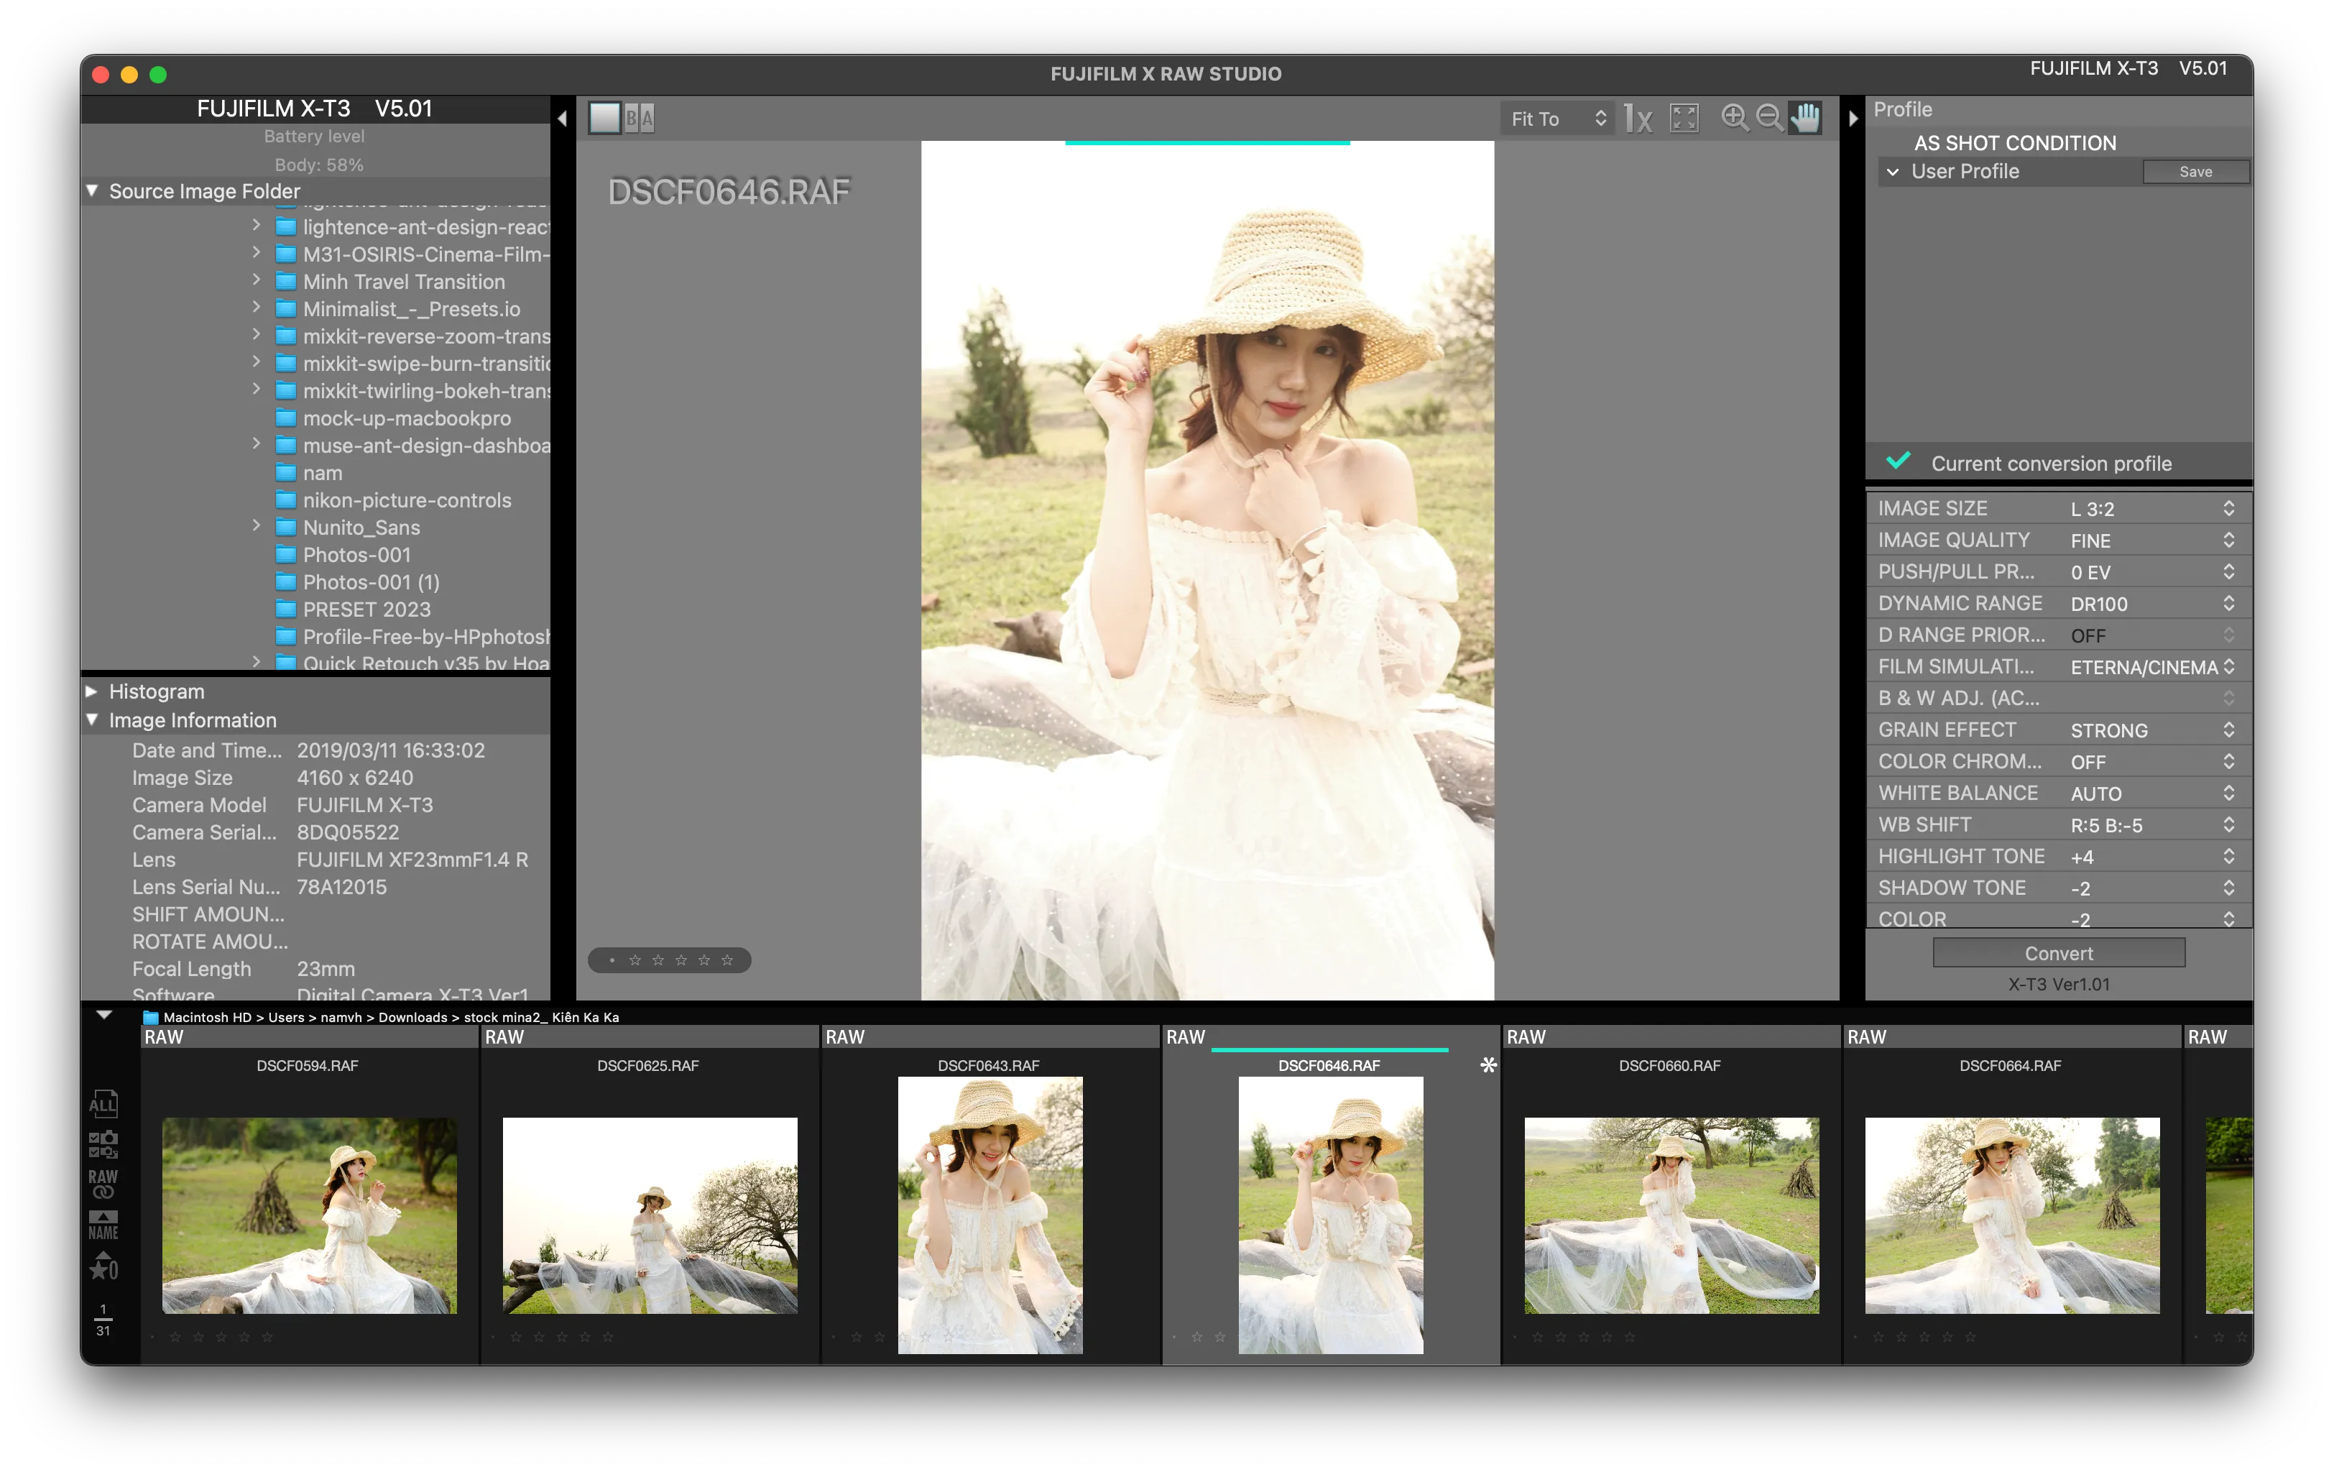
Task: Click the Convert button
Action: pos(2059,953)
